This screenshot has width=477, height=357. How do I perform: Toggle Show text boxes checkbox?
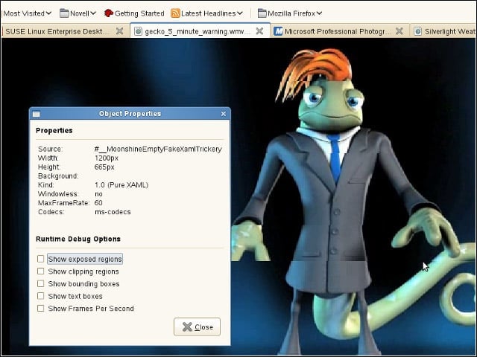[x=40, y=296]
